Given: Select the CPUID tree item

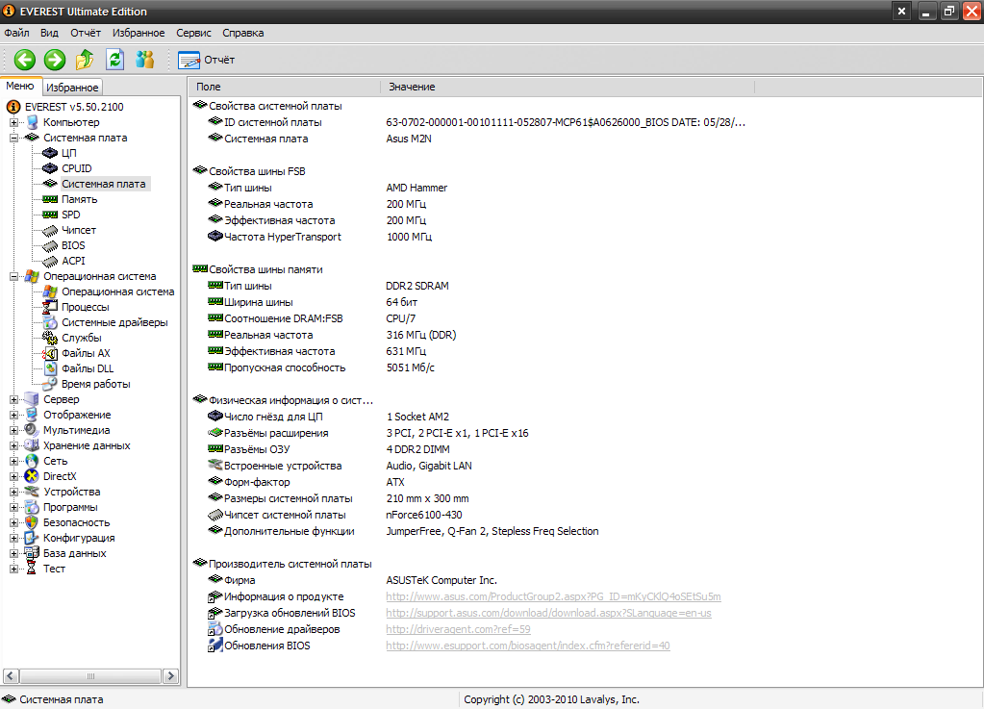Looking at the screenshot, I should [x=76, y=168].
